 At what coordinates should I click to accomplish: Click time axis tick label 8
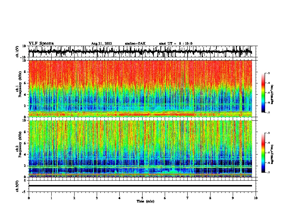210,198
